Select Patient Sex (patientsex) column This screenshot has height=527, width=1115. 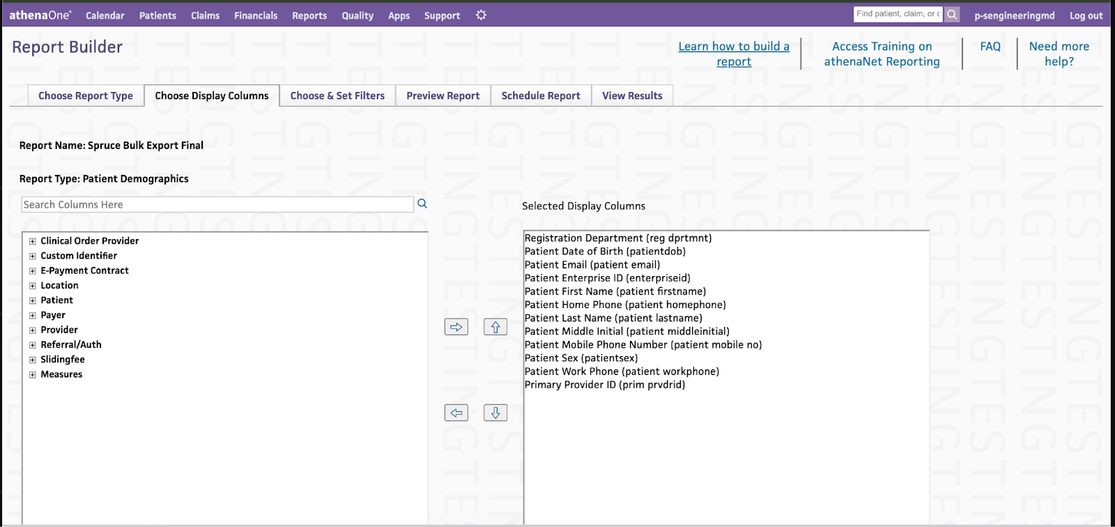point(581,358)
